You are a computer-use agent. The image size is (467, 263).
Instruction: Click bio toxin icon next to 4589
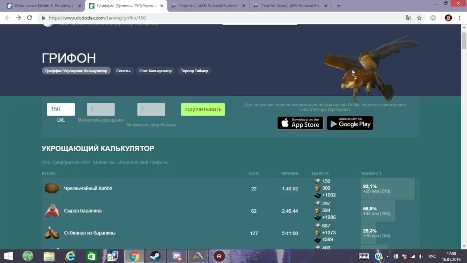[x=317, y=240]
